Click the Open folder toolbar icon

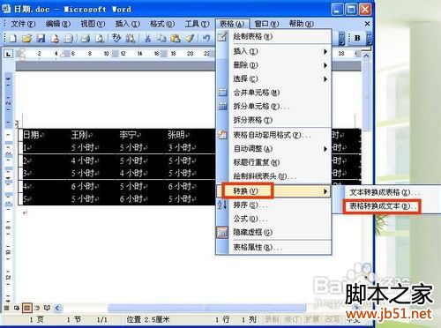click(x=26, y=38)
